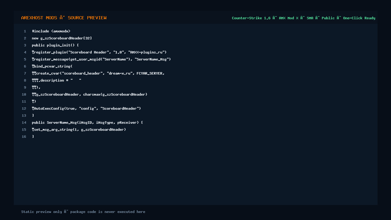Viewport: 391px width, 220px height.
Task: Click the 'Static preview only' footer note
Action: [83, 212]
